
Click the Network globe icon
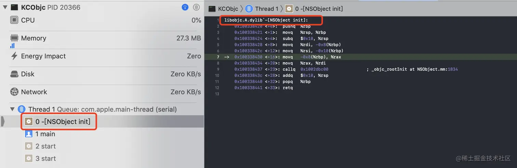click(x=14, y=92)
